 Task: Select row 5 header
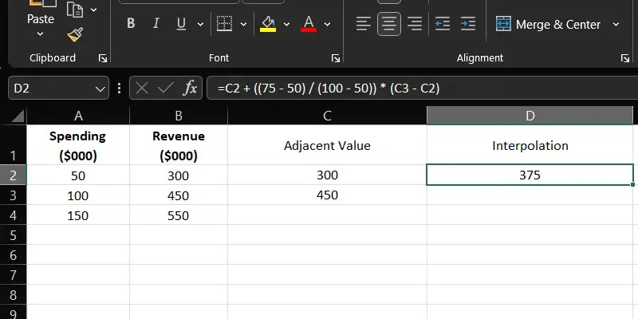point(13,234)
